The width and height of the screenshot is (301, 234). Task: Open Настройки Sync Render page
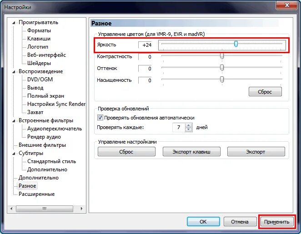(56, 104)
